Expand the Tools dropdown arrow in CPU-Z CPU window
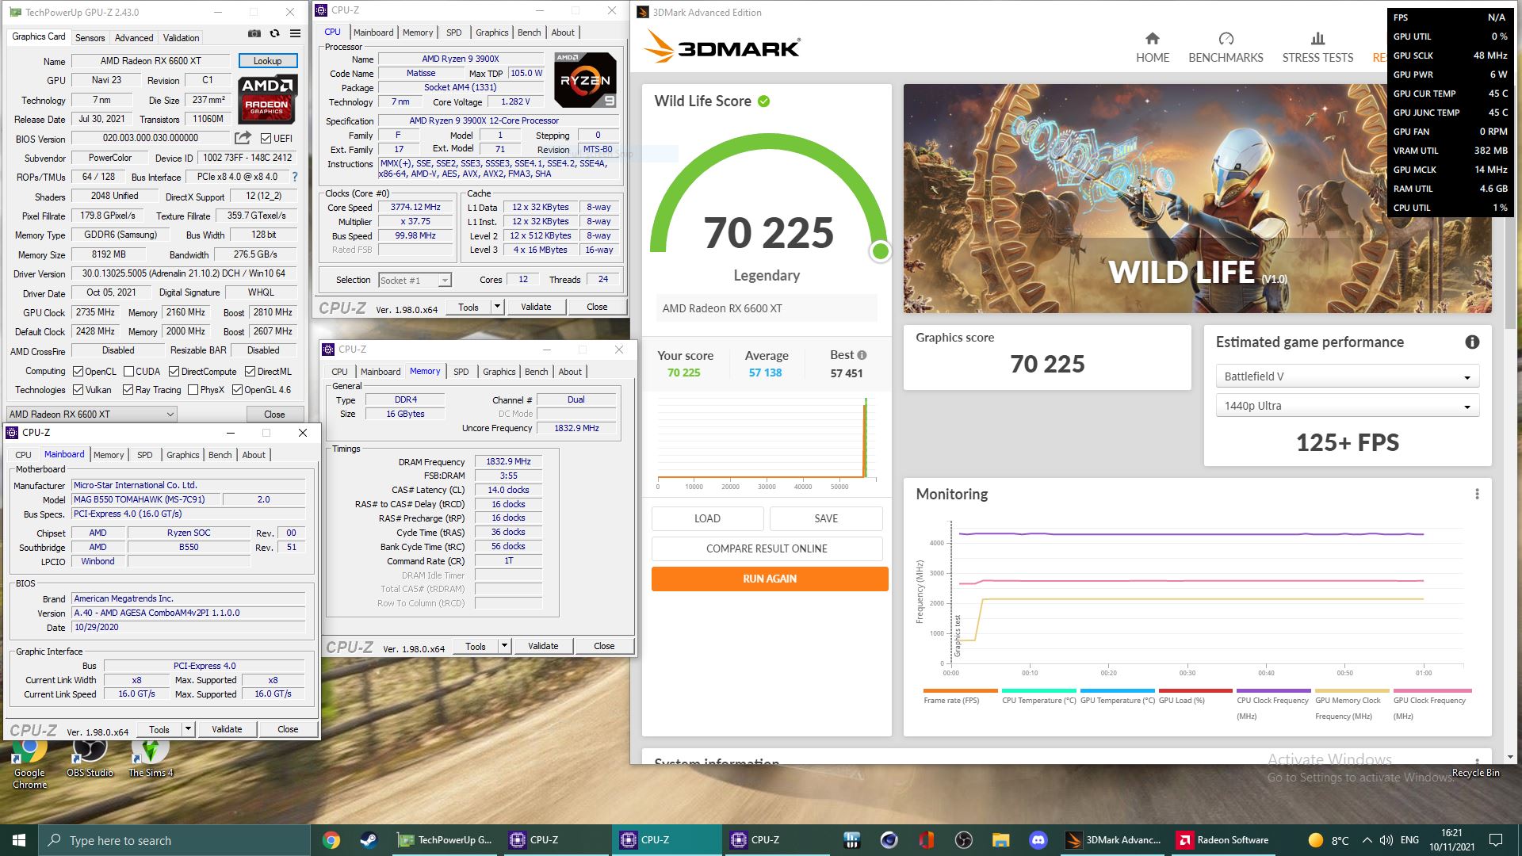The width and height of the screenshot is (1522, 856). click(x=498, y=307)
